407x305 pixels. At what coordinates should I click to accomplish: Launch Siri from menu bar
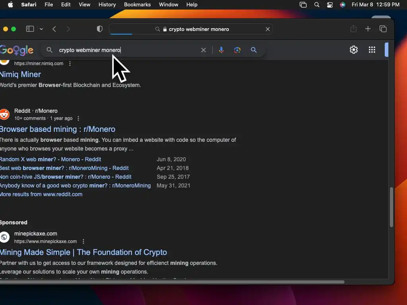(343, 5)
